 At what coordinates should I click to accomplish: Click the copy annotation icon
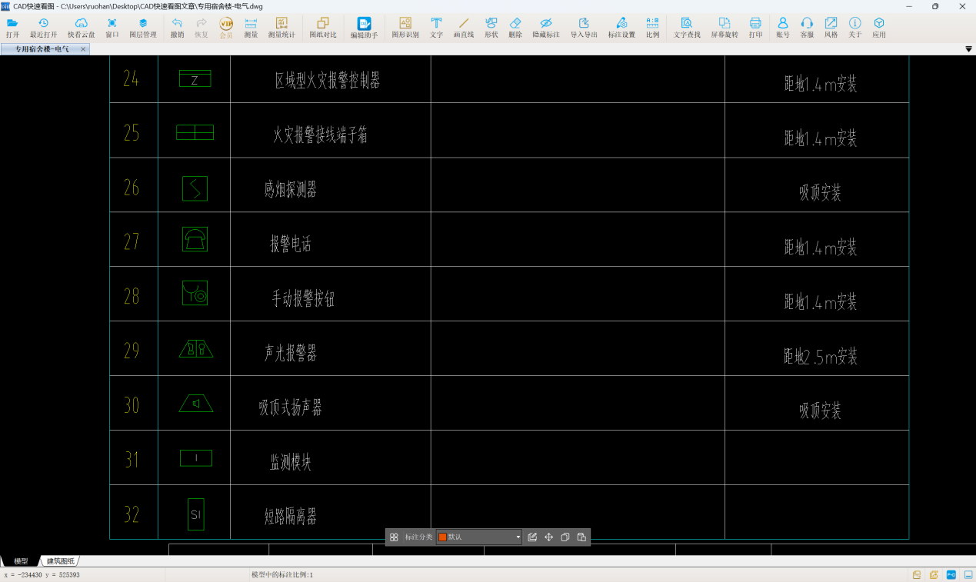coord(565,537)
